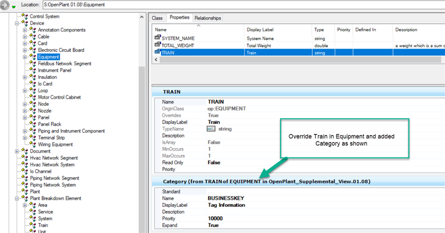The image size is (445, 233).
Task: Select the Io Card tree item
Action: (45, 84)
